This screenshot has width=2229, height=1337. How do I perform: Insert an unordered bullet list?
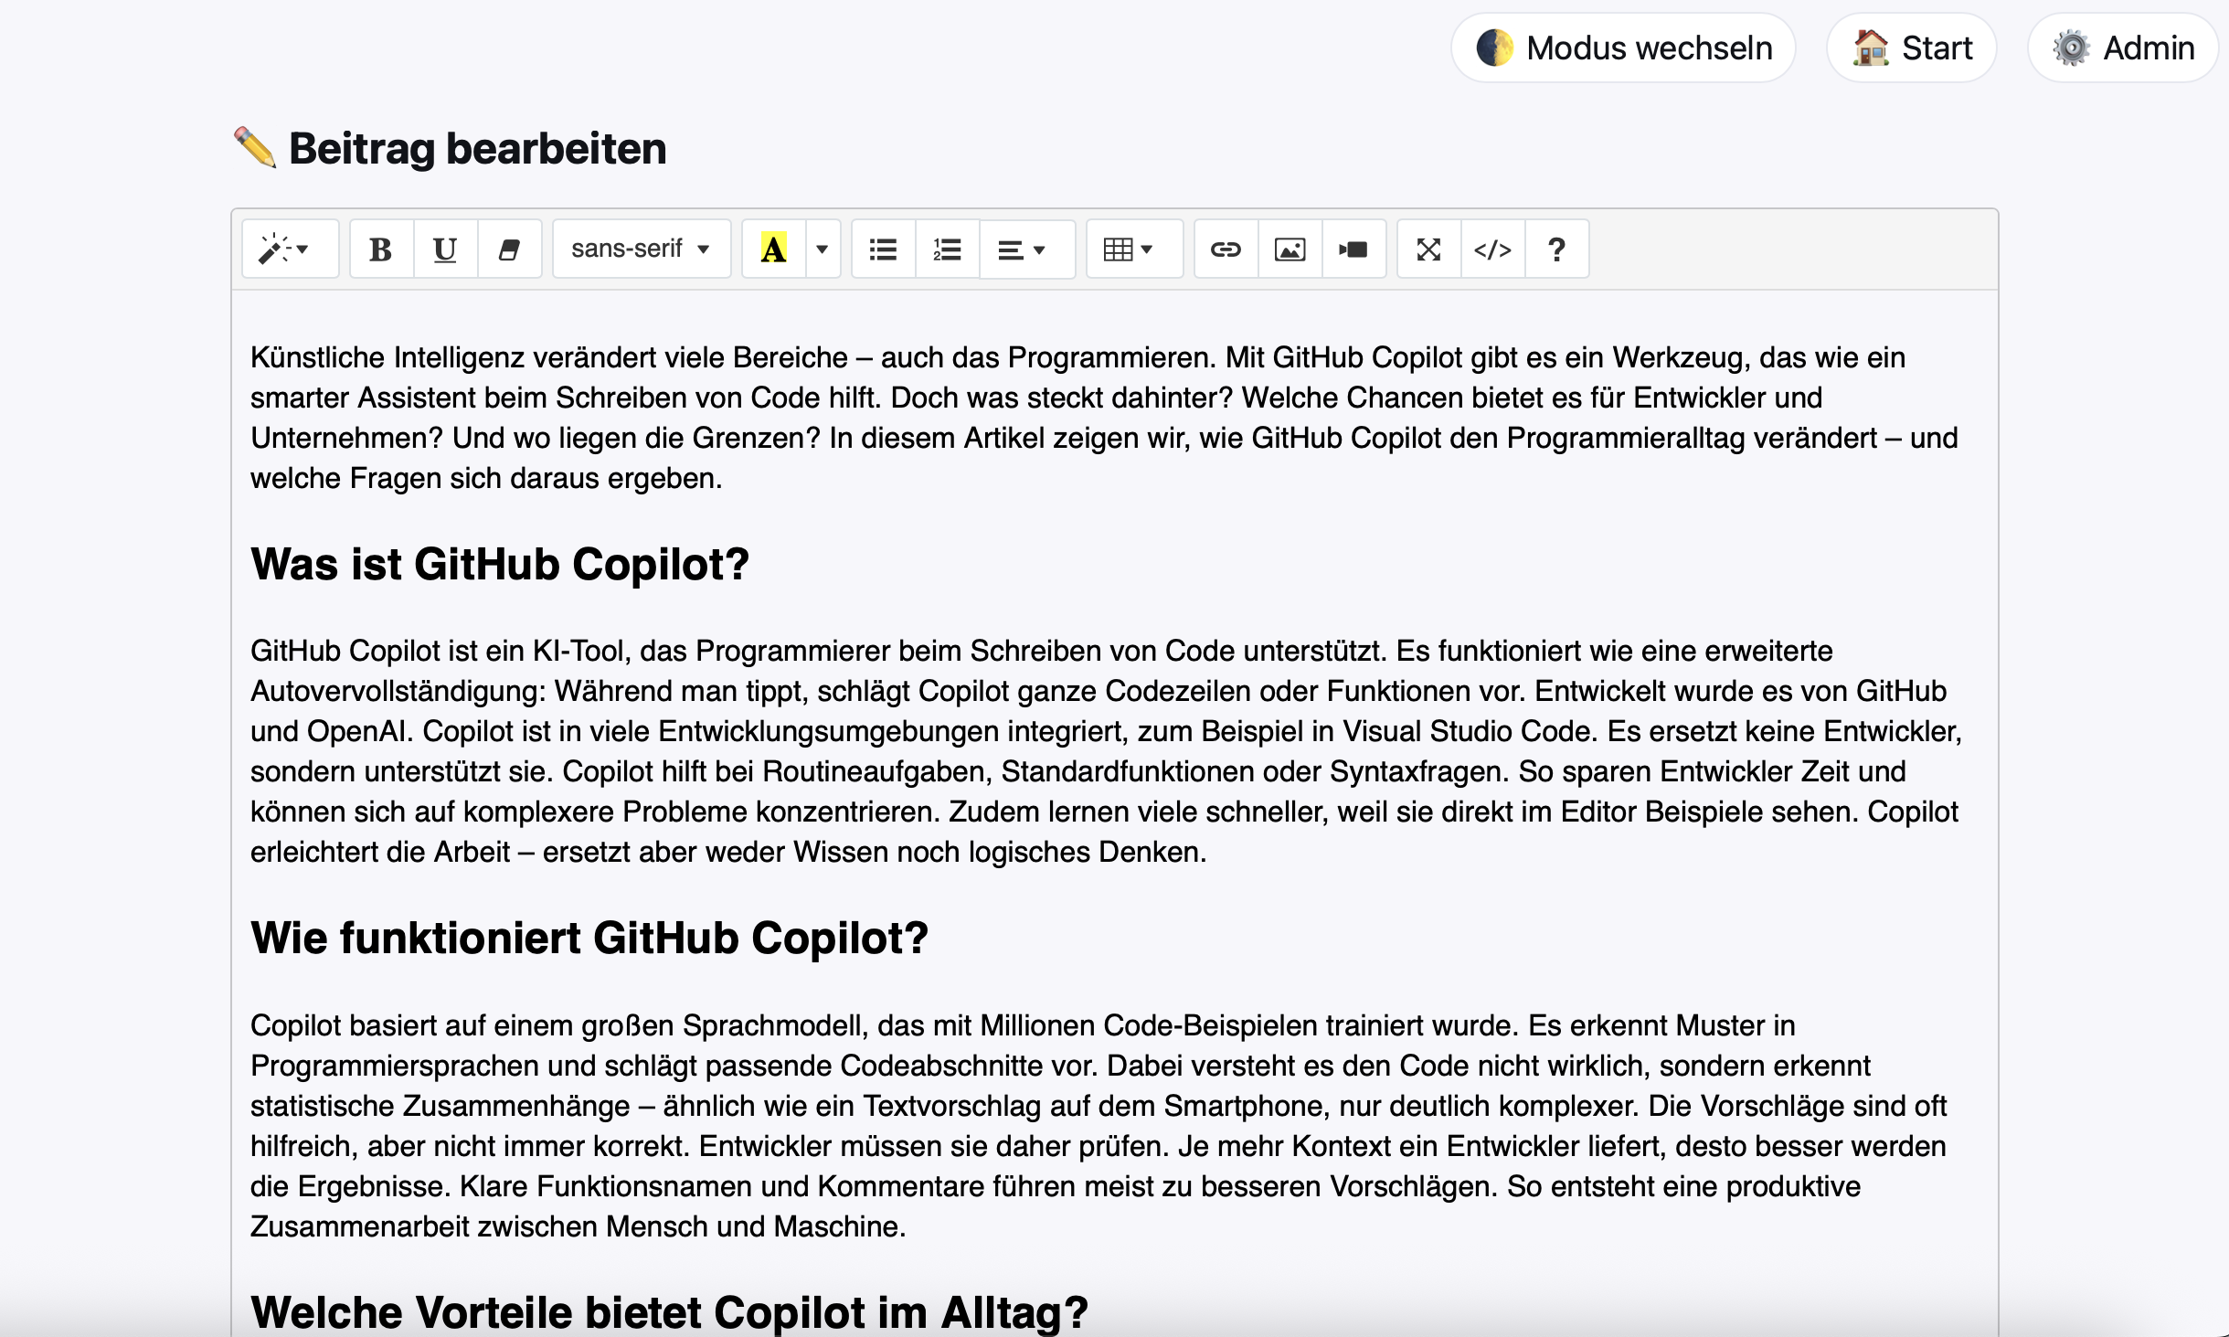[883, 249]
